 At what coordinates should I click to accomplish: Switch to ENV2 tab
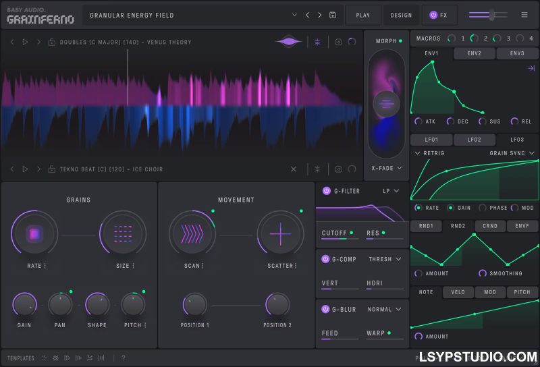pos(475,53)
